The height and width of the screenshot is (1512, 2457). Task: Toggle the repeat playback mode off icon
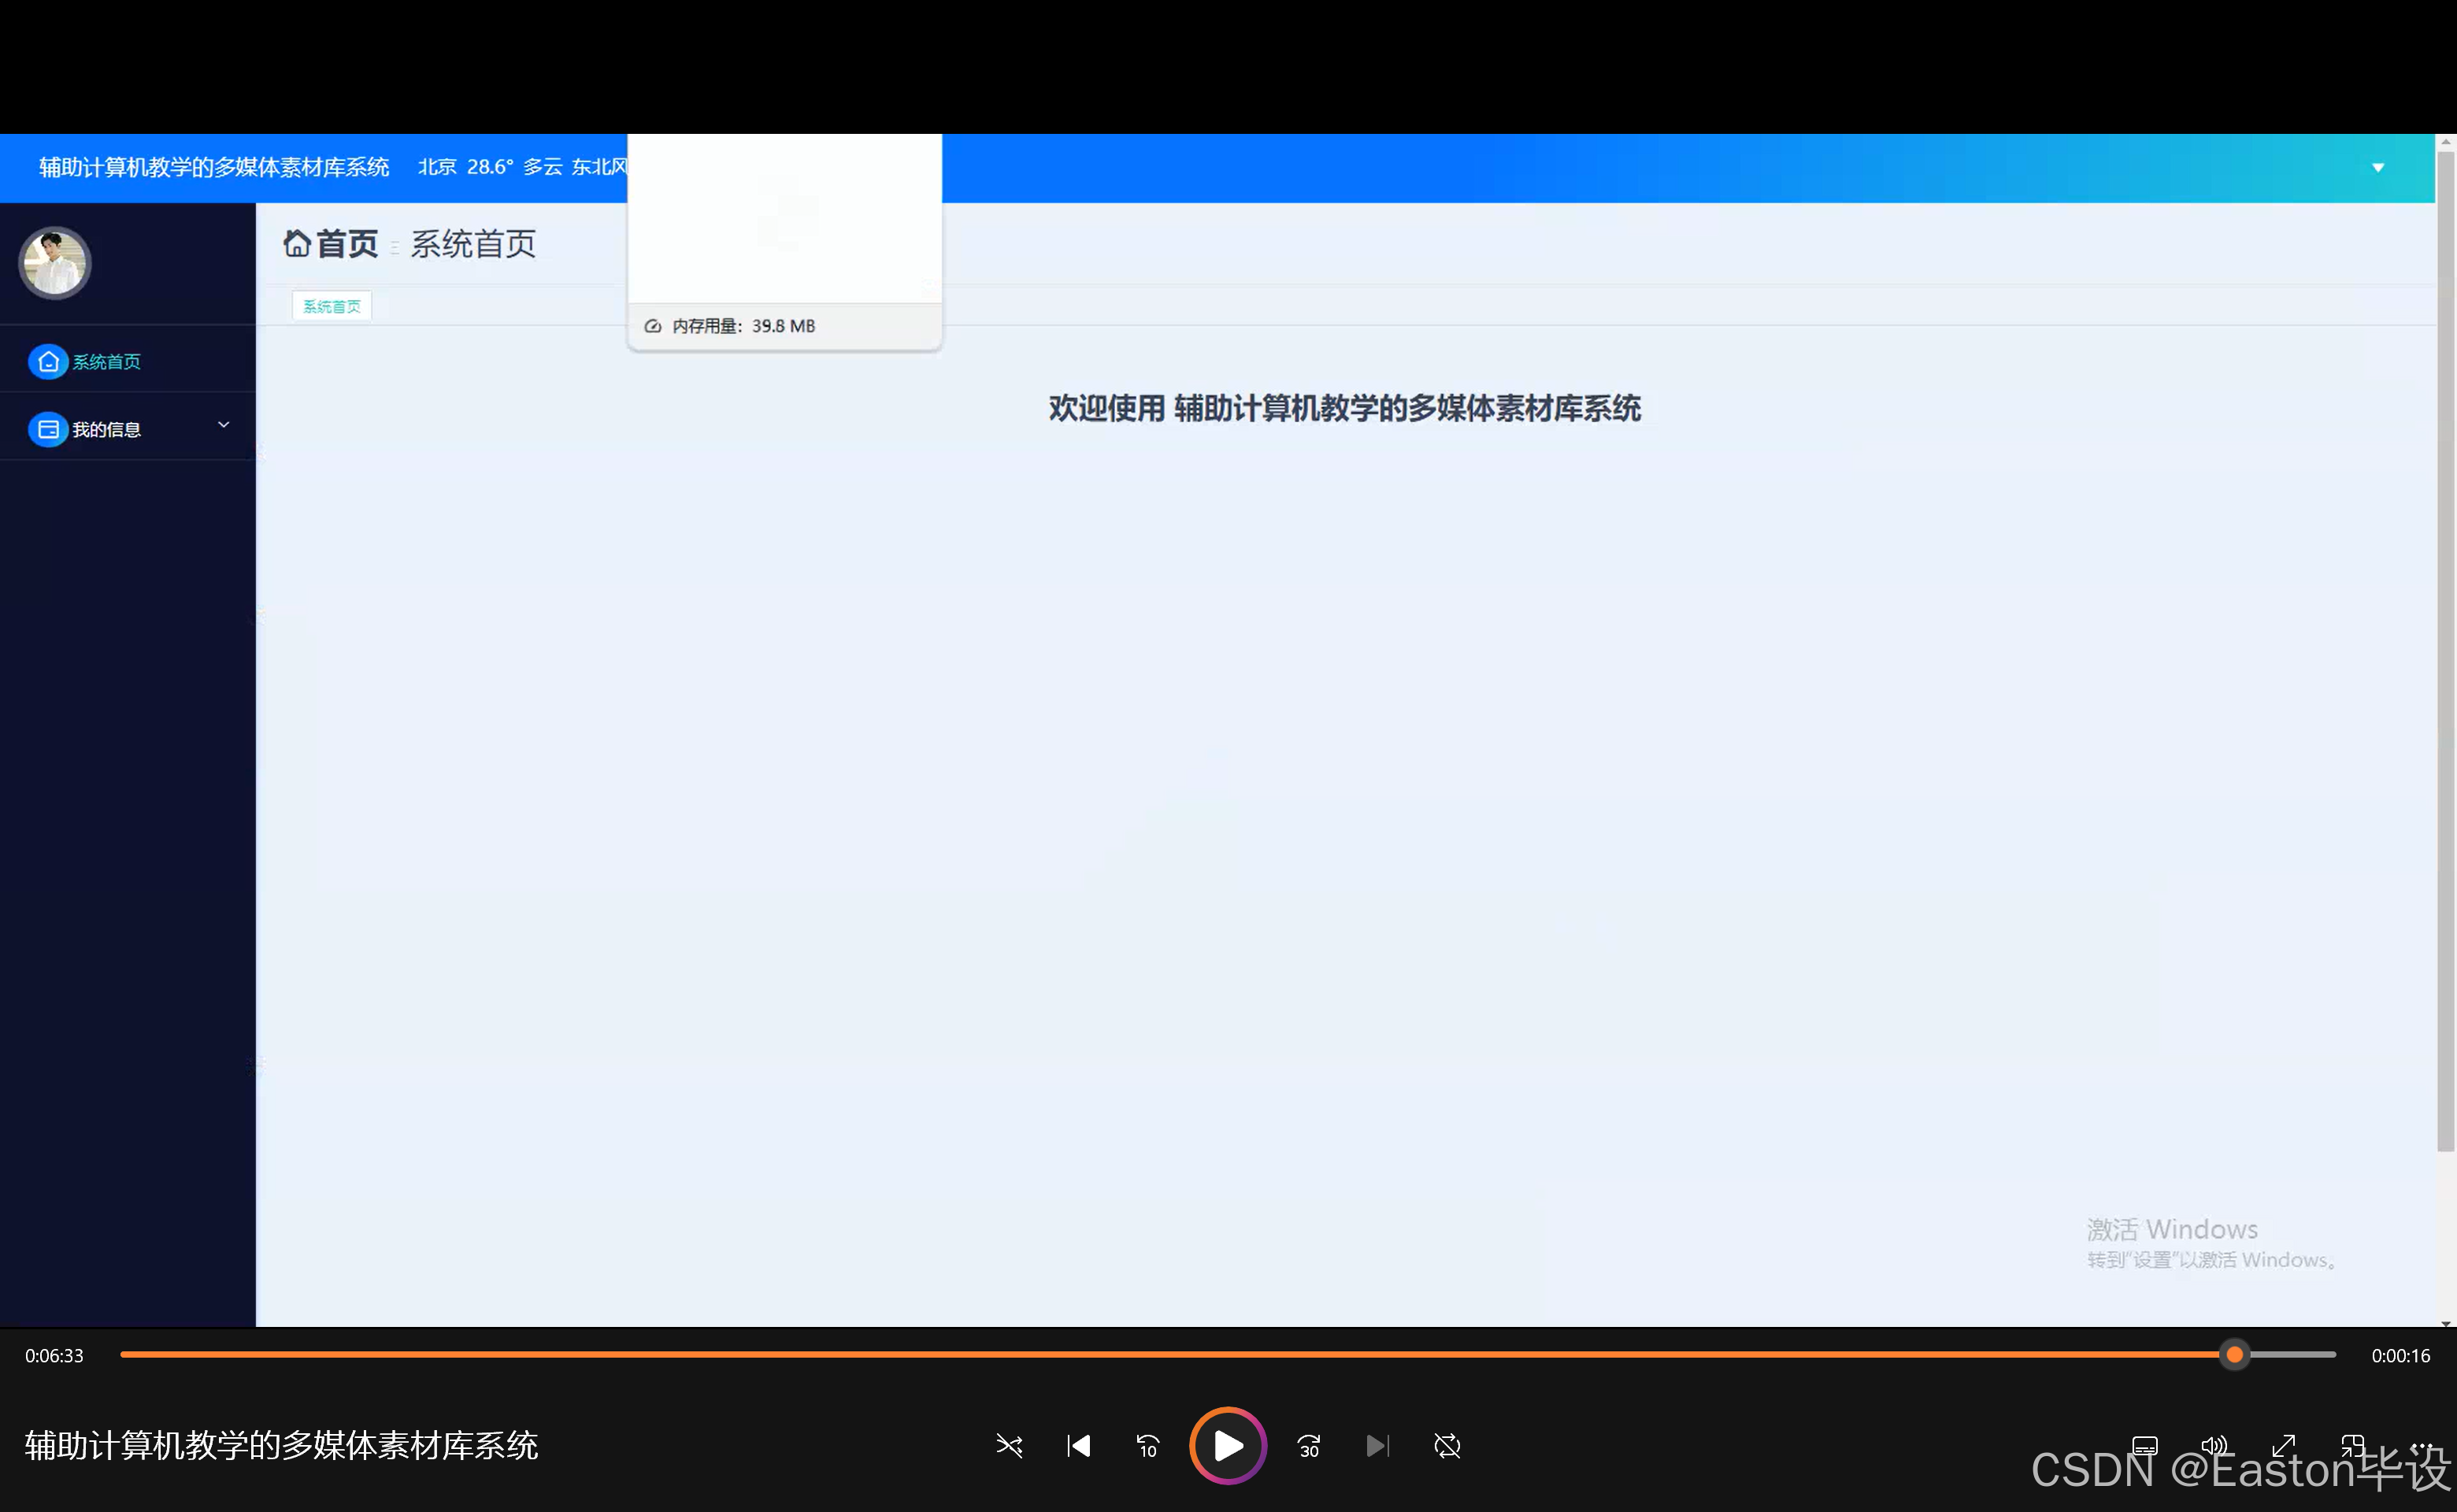point(1447,1446)
